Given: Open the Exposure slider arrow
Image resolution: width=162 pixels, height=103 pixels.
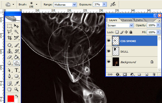Looking at the screenshot, I should (x=104, y=4).
